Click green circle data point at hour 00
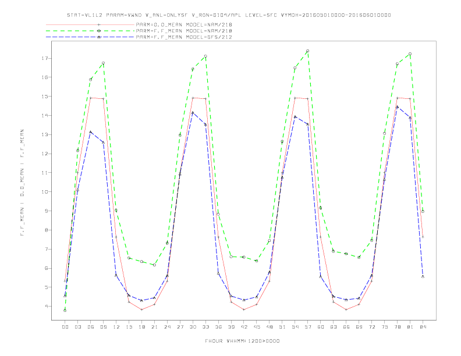461x356 pixels. pyautogui.click(x=65, y=311)
